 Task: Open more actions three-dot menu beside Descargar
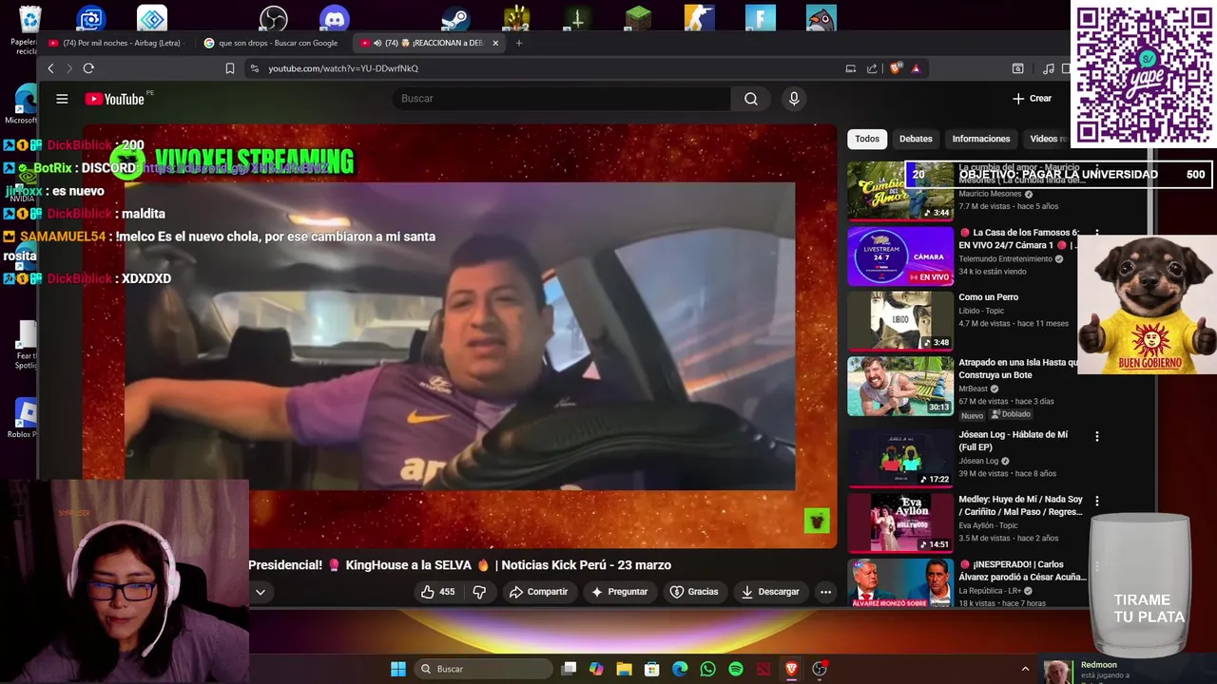tap(825, 592)
